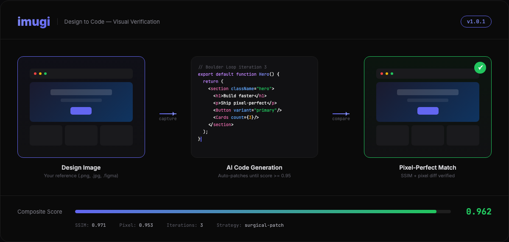Click the Cards count code line

[236, 117]
